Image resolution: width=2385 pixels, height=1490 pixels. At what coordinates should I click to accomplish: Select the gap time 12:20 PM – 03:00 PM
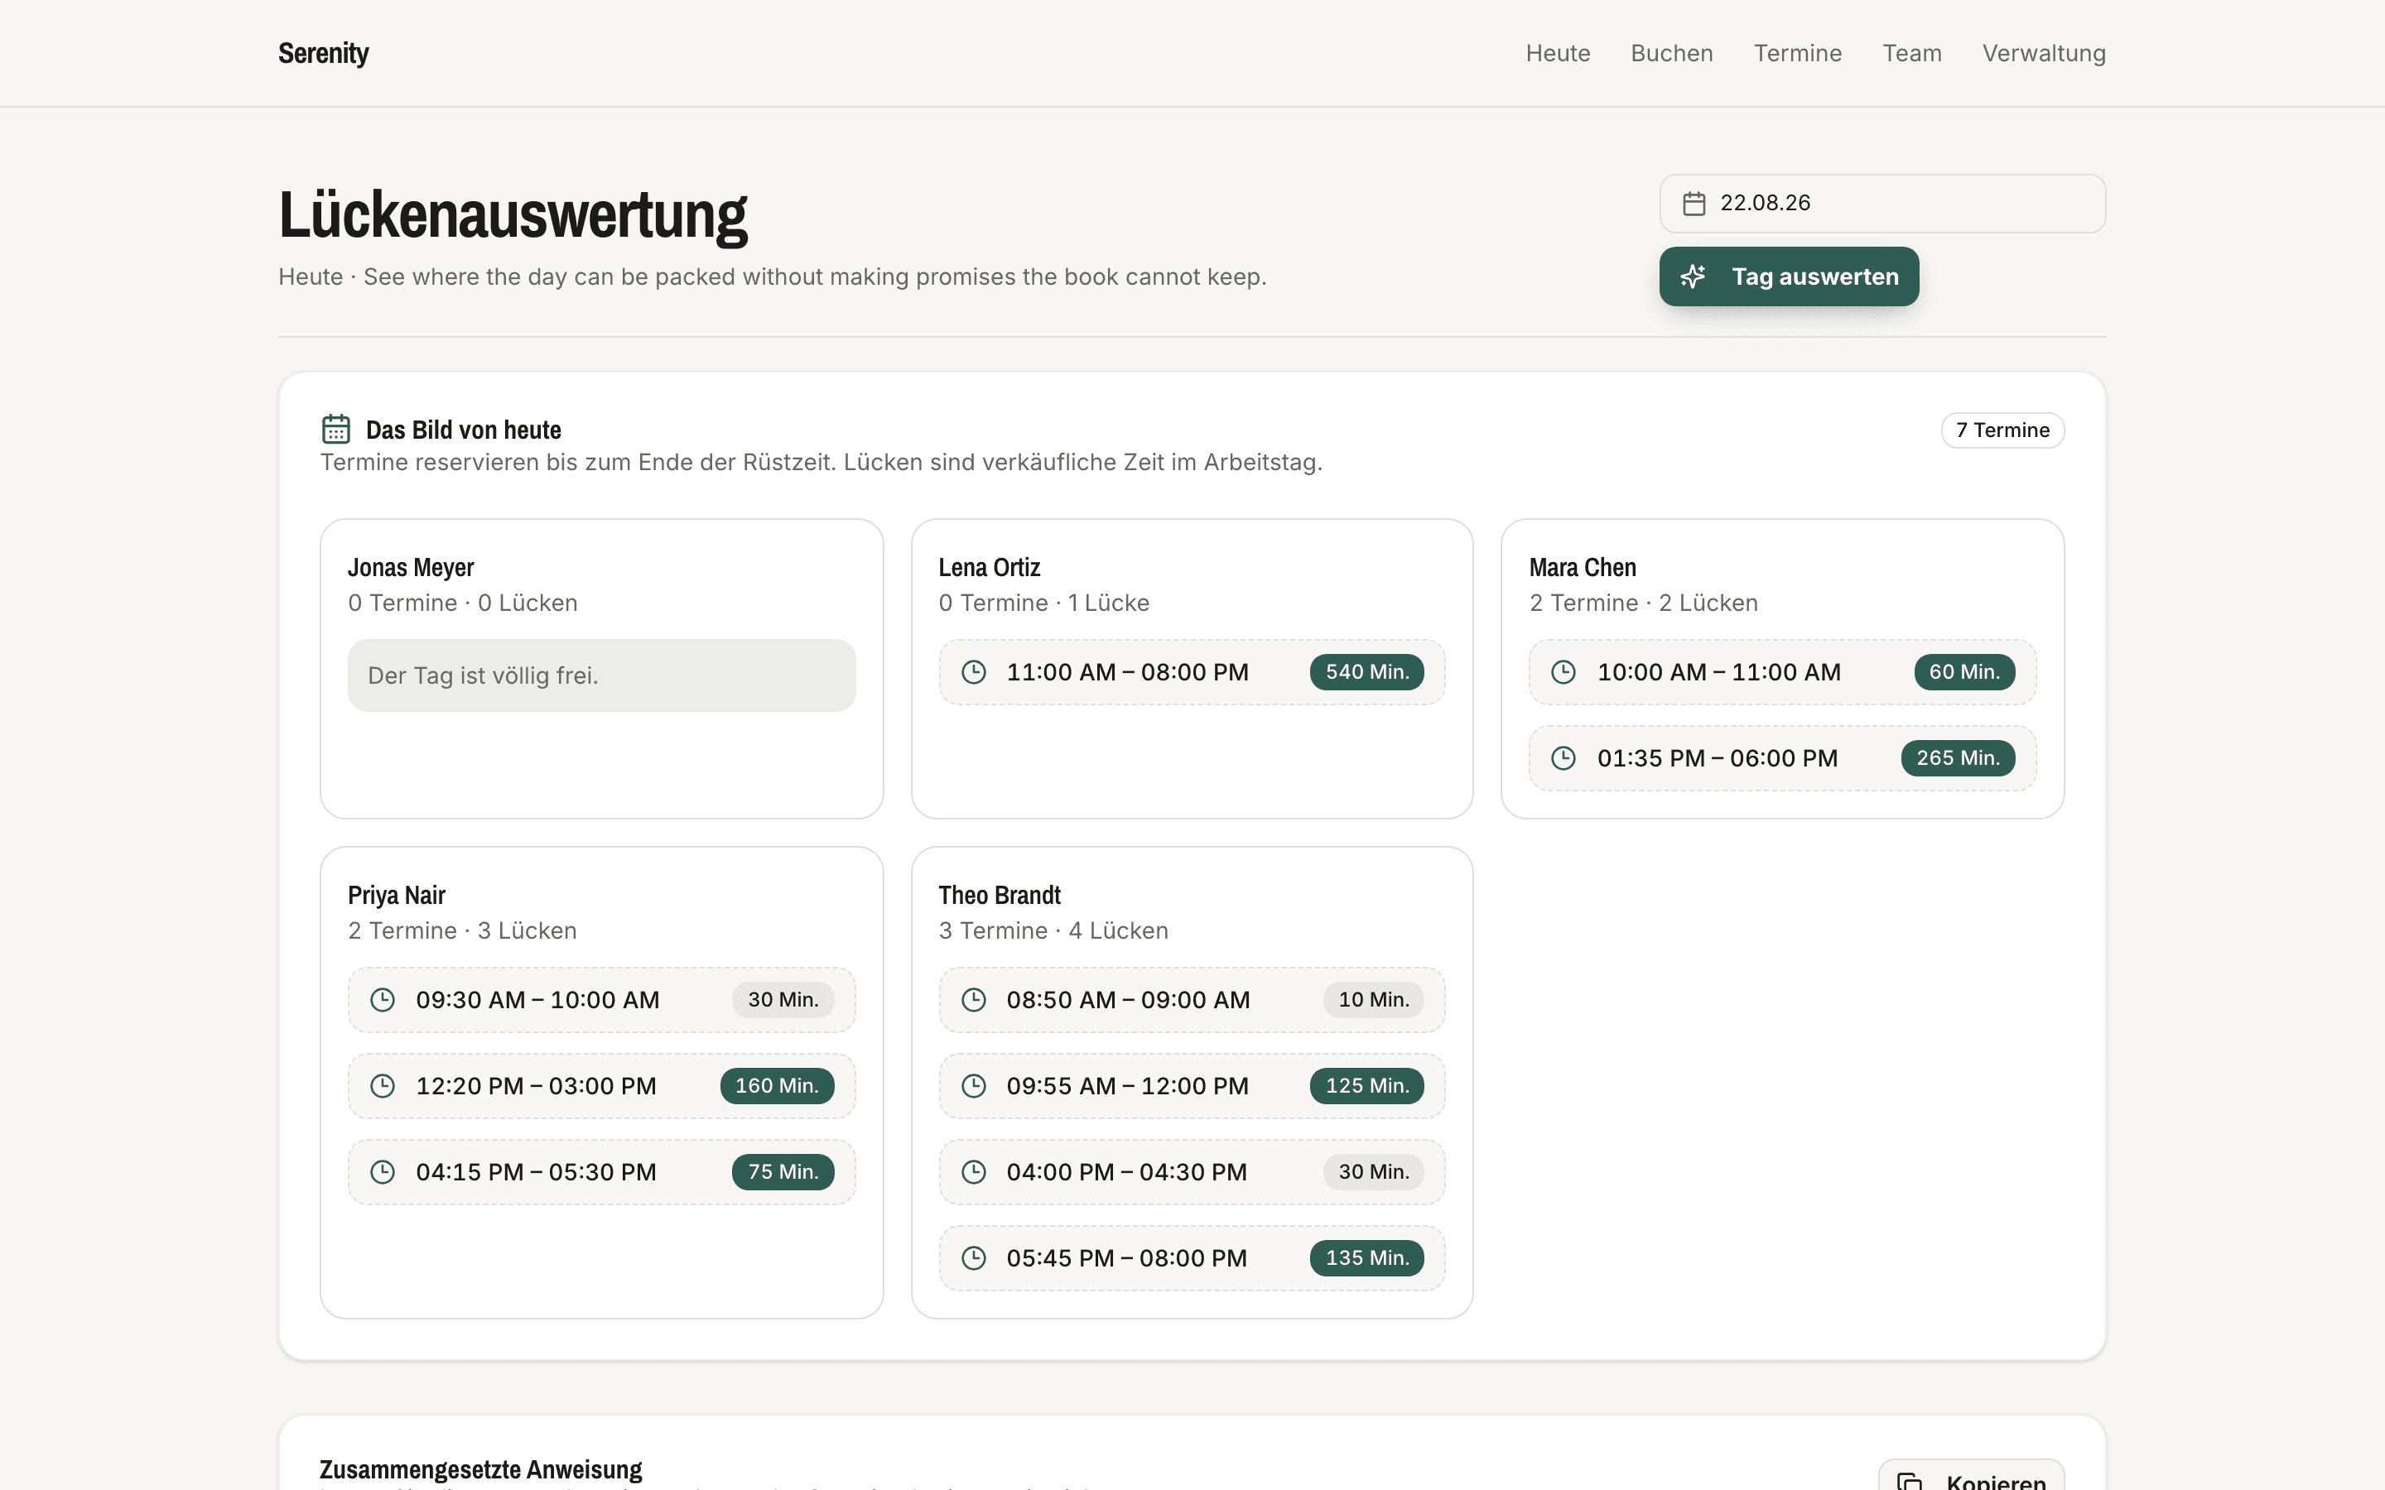(536, 1086)
